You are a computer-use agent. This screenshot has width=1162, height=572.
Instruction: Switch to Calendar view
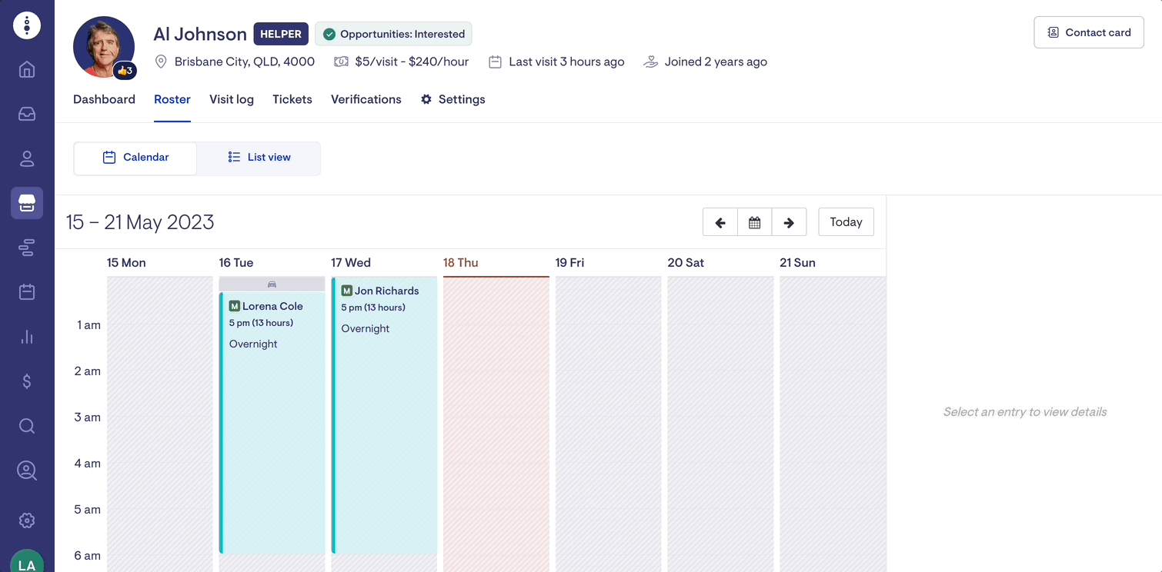tap(135, 158)
